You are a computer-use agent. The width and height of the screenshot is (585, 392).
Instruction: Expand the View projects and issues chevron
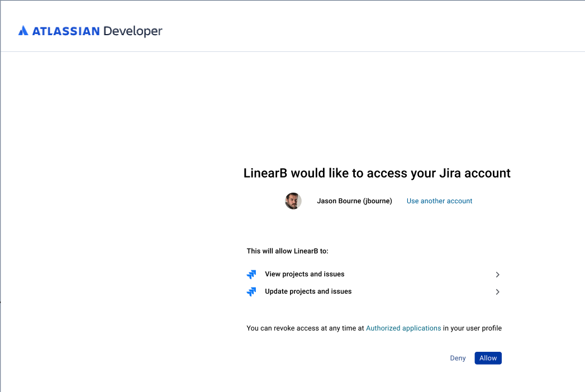click(x=497, y=275)
